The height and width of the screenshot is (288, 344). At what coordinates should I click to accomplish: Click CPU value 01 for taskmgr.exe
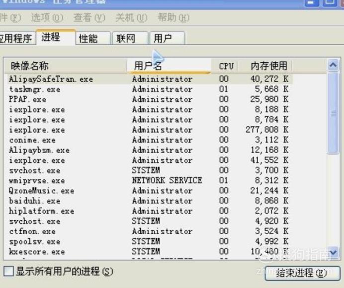224,89
